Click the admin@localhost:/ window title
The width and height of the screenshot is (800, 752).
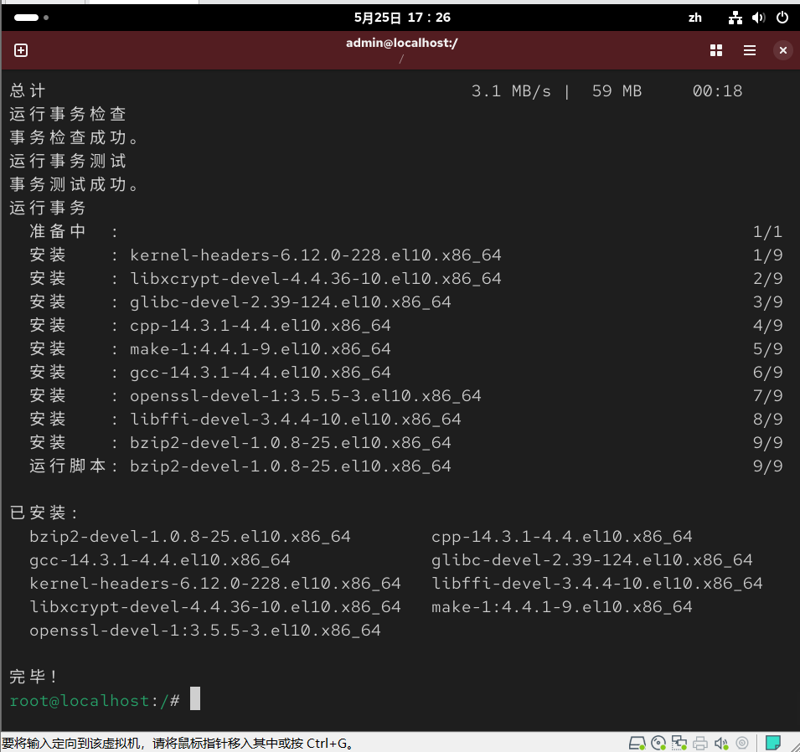401,43
